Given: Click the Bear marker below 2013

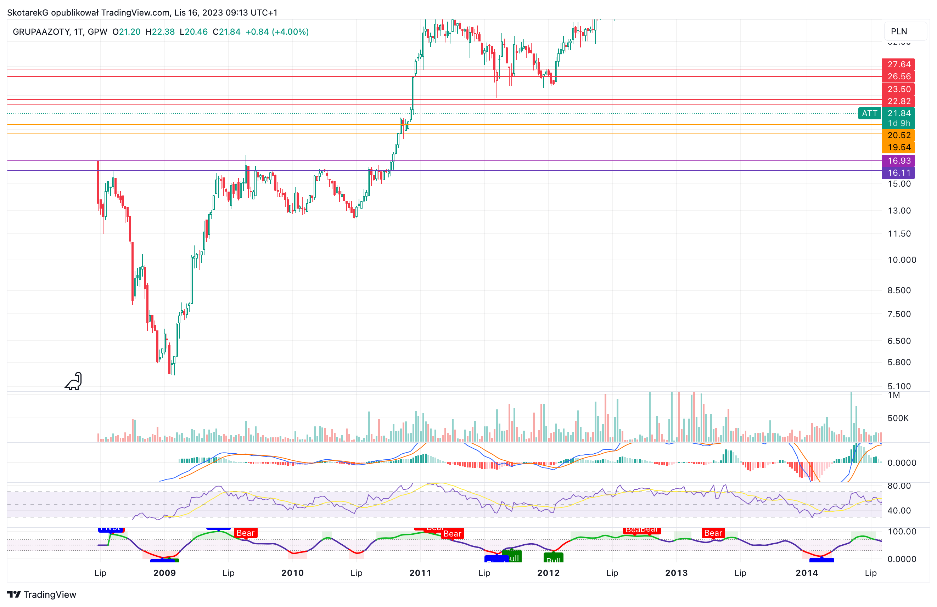Looking at the screenshot, I should tap(713, 533).
